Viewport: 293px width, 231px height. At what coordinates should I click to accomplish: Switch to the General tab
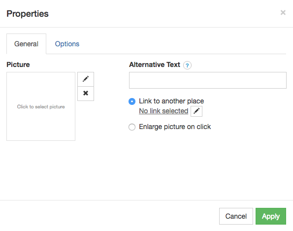click(x=27, y=44)
